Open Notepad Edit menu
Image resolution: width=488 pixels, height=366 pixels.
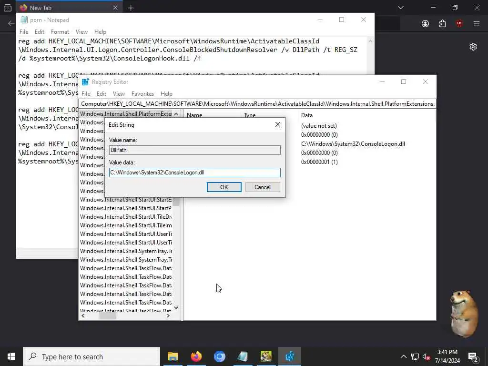click(x=39, y=32)
